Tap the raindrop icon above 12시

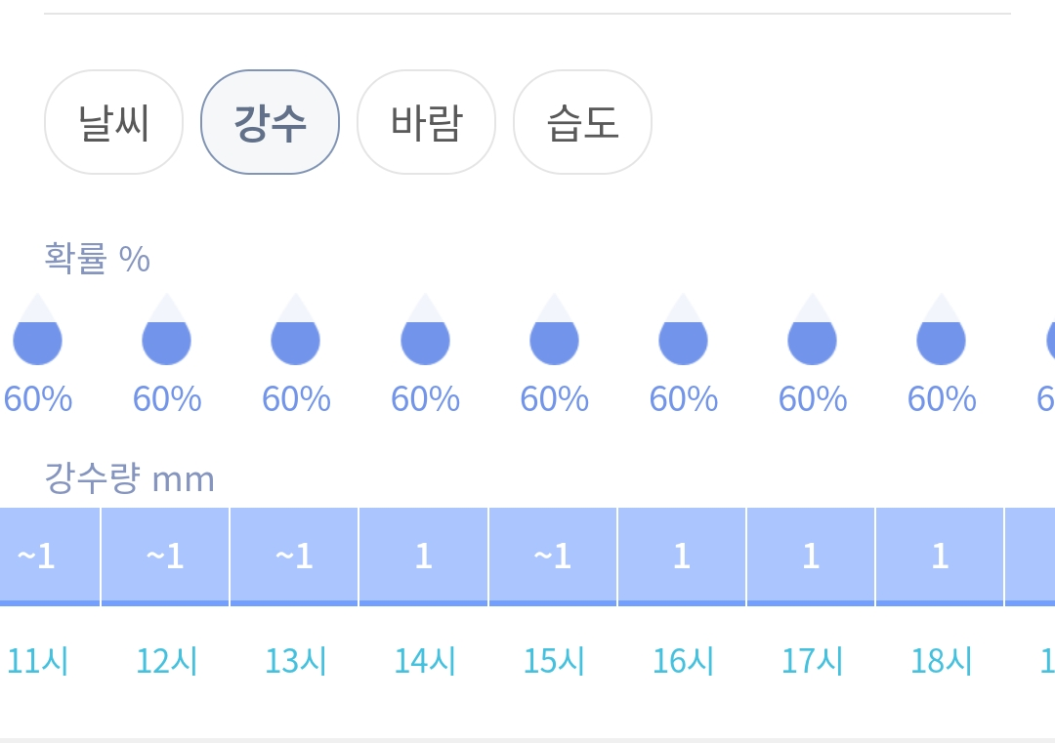point(166,332)
